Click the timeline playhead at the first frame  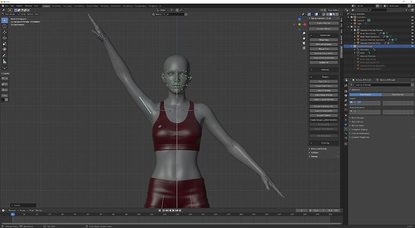point(13,214)
